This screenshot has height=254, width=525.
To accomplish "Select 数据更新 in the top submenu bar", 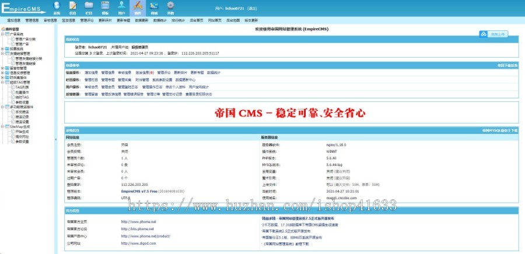I will pyautogui.click(x=141, y=20).
